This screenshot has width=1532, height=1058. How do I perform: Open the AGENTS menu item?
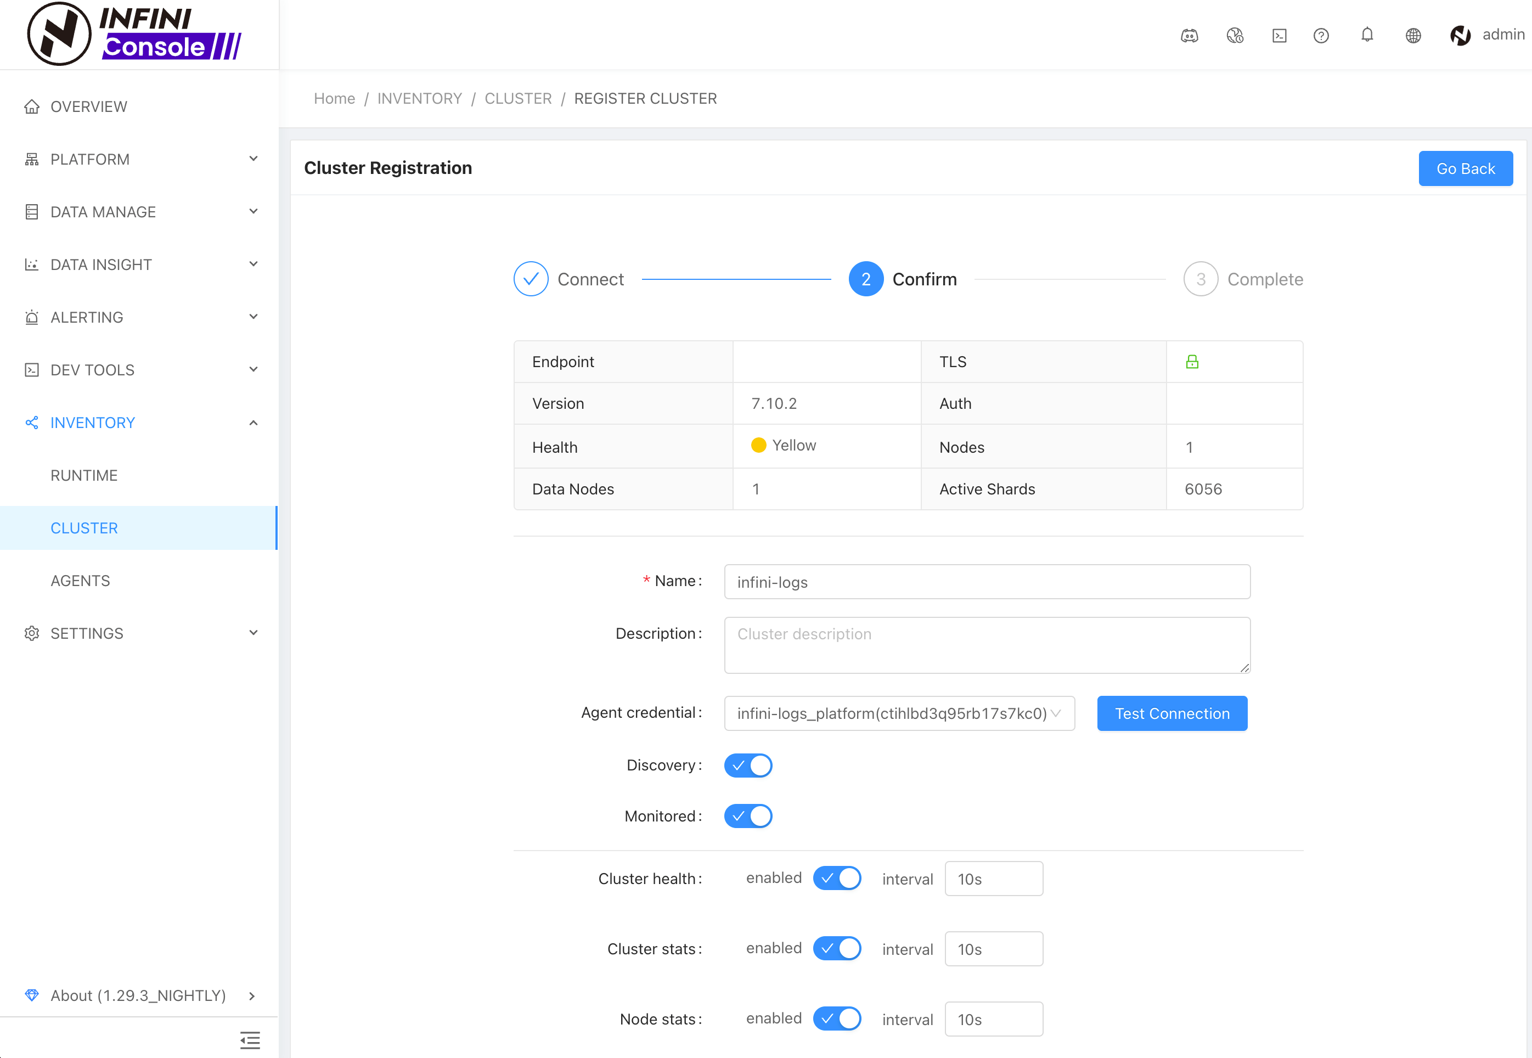coord(81,581)
